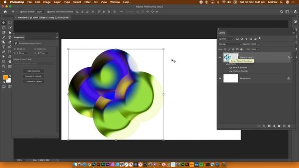
Task: Click the orange foreground color swatch
Action: 5,77
